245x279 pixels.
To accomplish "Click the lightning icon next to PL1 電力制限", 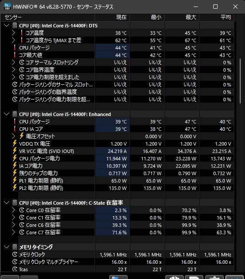I will click(15, 181).
